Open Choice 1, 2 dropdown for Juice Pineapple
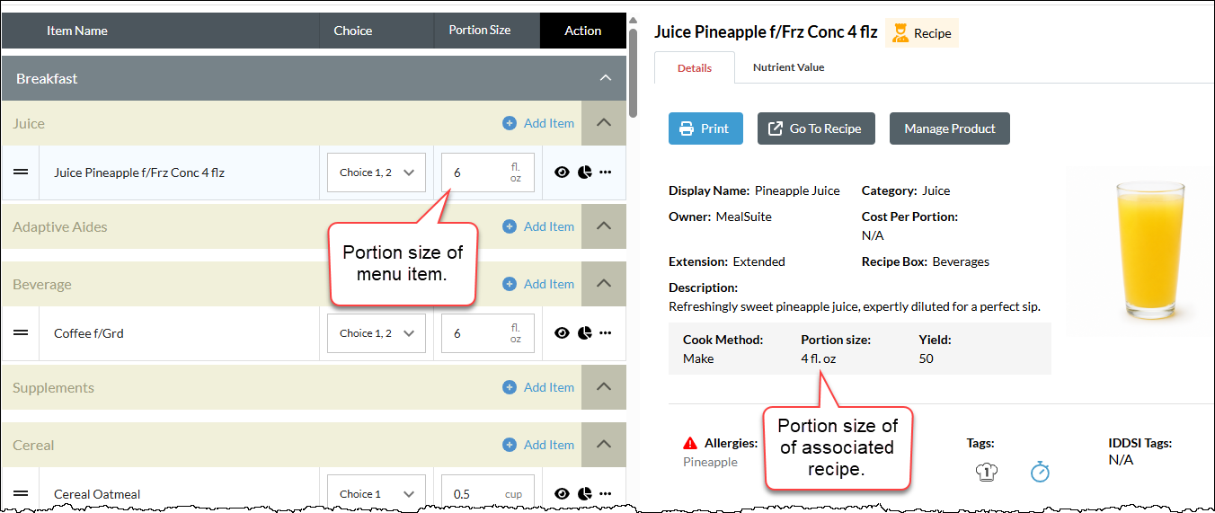This screenshot has width=1215, height=513. coord(377,172)
